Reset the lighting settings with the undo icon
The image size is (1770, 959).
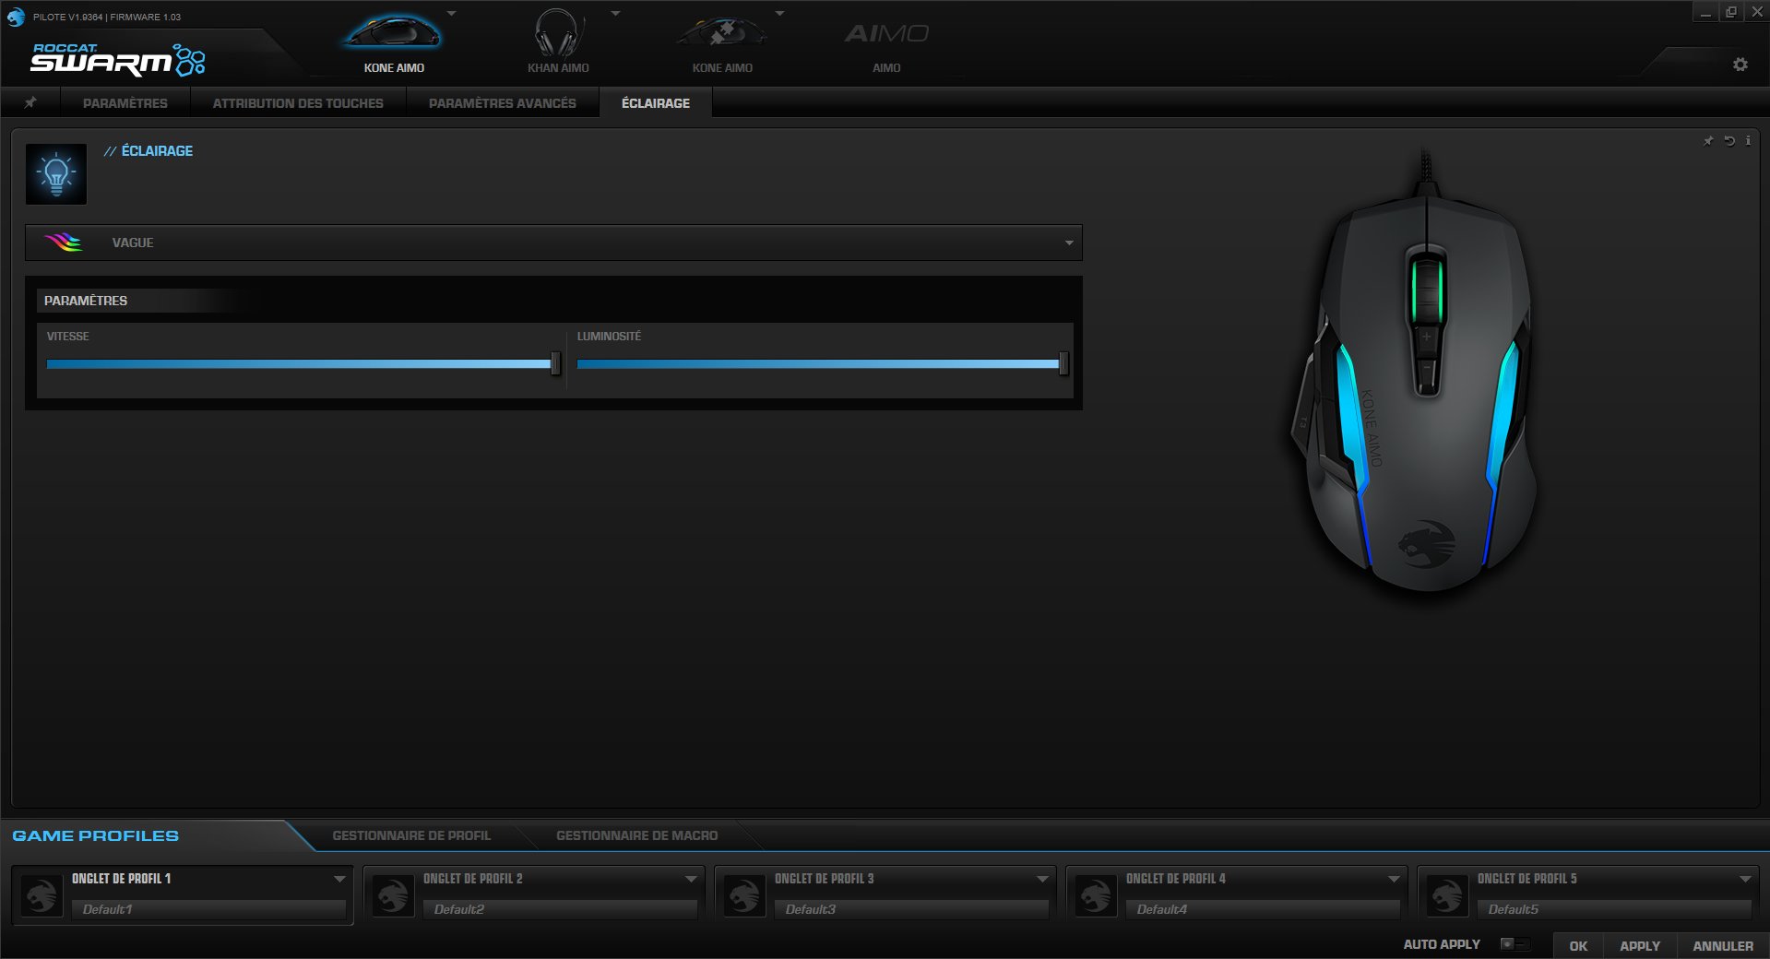tap(1728, 141)
